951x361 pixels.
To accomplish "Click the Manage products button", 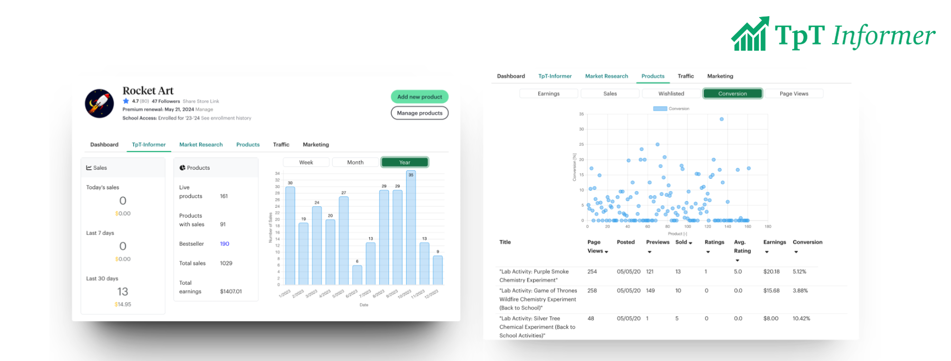I will click(419, 113).
